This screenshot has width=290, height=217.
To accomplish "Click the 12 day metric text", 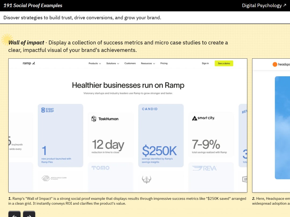I will click(108, 144).
